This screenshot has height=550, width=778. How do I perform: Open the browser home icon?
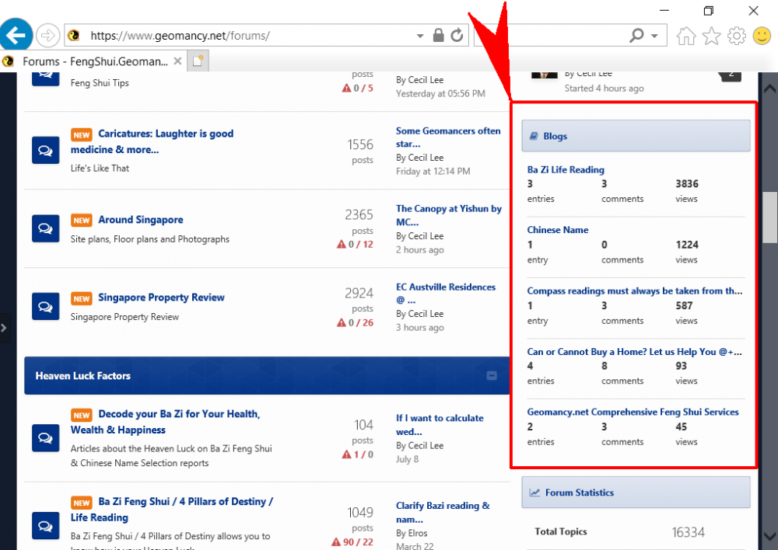[x=686, y=36]
